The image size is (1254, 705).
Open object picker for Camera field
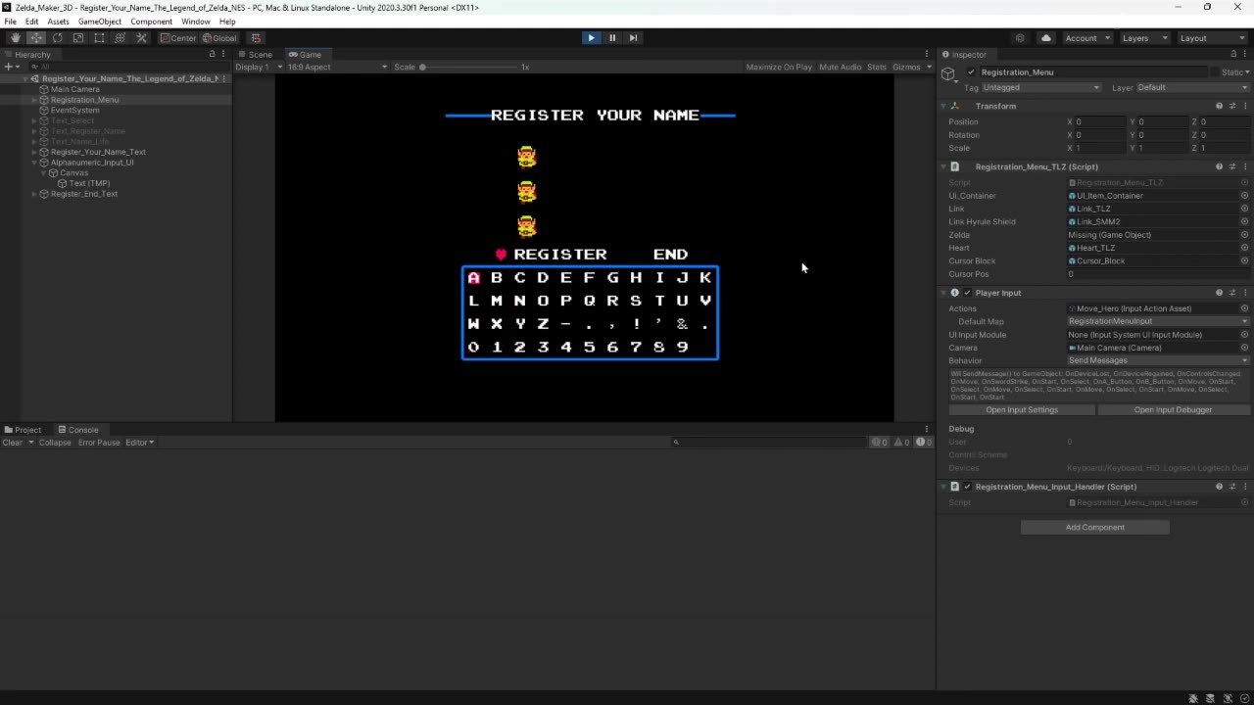[1244, 348]
